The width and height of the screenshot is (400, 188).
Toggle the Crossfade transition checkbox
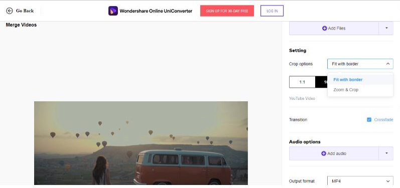[369, 120]
